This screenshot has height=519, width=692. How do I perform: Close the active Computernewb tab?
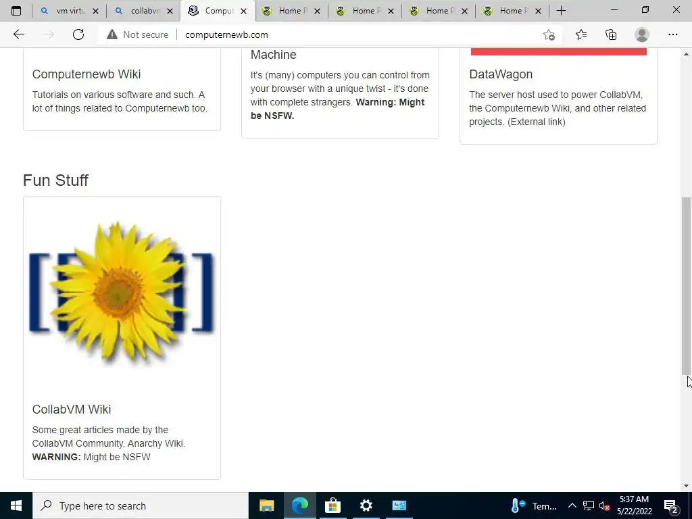(243, 11)
